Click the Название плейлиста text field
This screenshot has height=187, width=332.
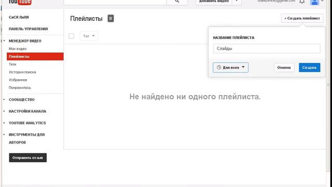(267, 48)
